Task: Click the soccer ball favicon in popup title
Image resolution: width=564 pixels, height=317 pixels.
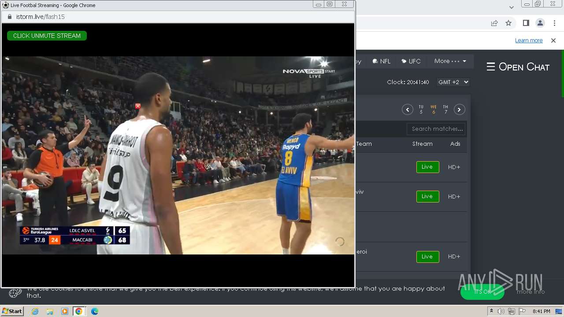Action: pyautogui.click(x=6, y=5)
